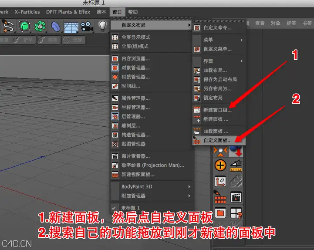Click the 自定义菜单 icon
Screen dimensions: 314x250
click(197, 49)
